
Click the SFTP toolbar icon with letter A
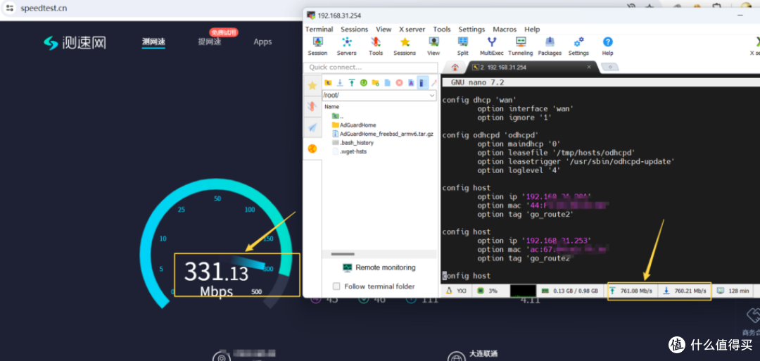411,83
